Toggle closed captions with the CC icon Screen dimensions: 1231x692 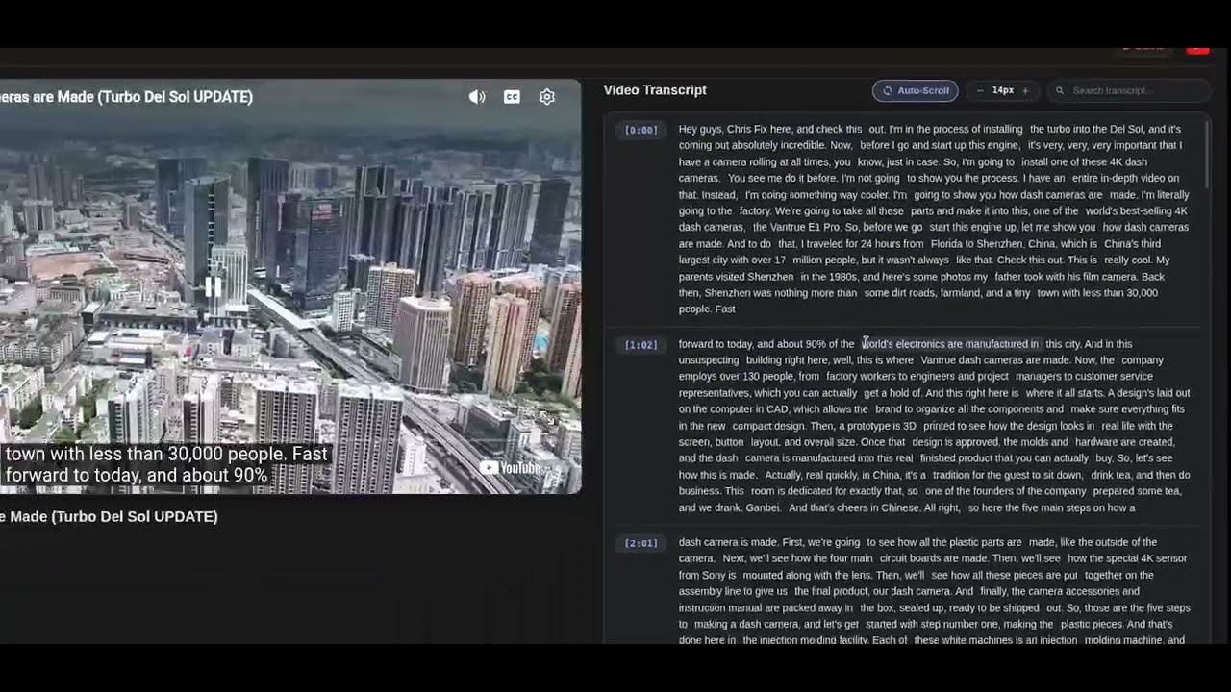[x=512, y=97]
